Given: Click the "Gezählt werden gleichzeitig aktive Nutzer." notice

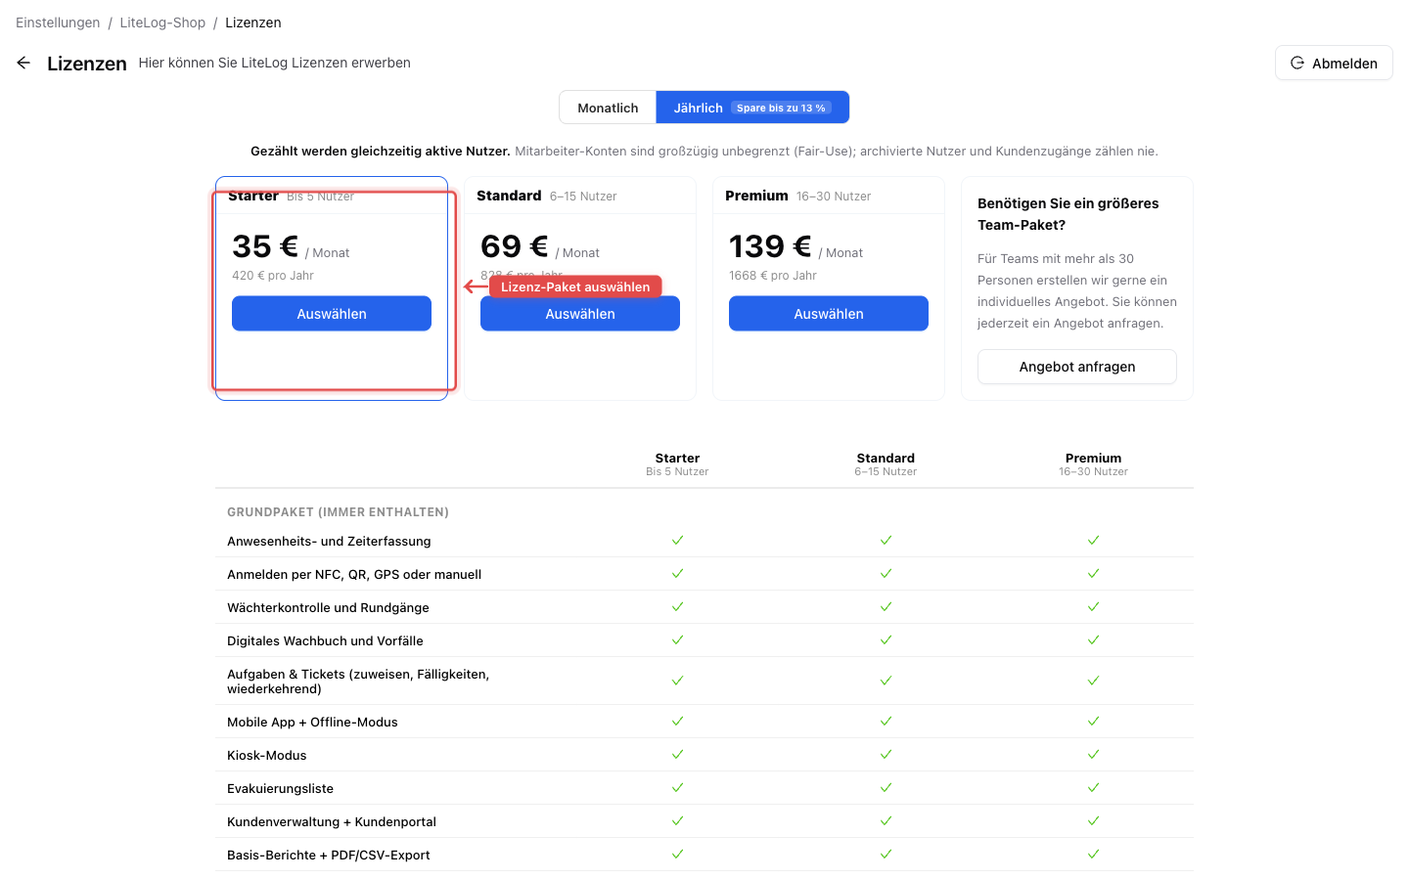Looking at the screenshot, I should click(381, 151).
